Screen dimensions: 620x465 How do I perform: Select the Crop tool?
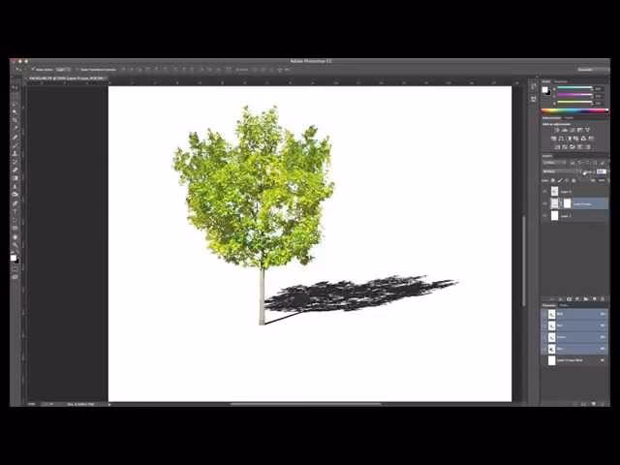(x=15, y=120)
